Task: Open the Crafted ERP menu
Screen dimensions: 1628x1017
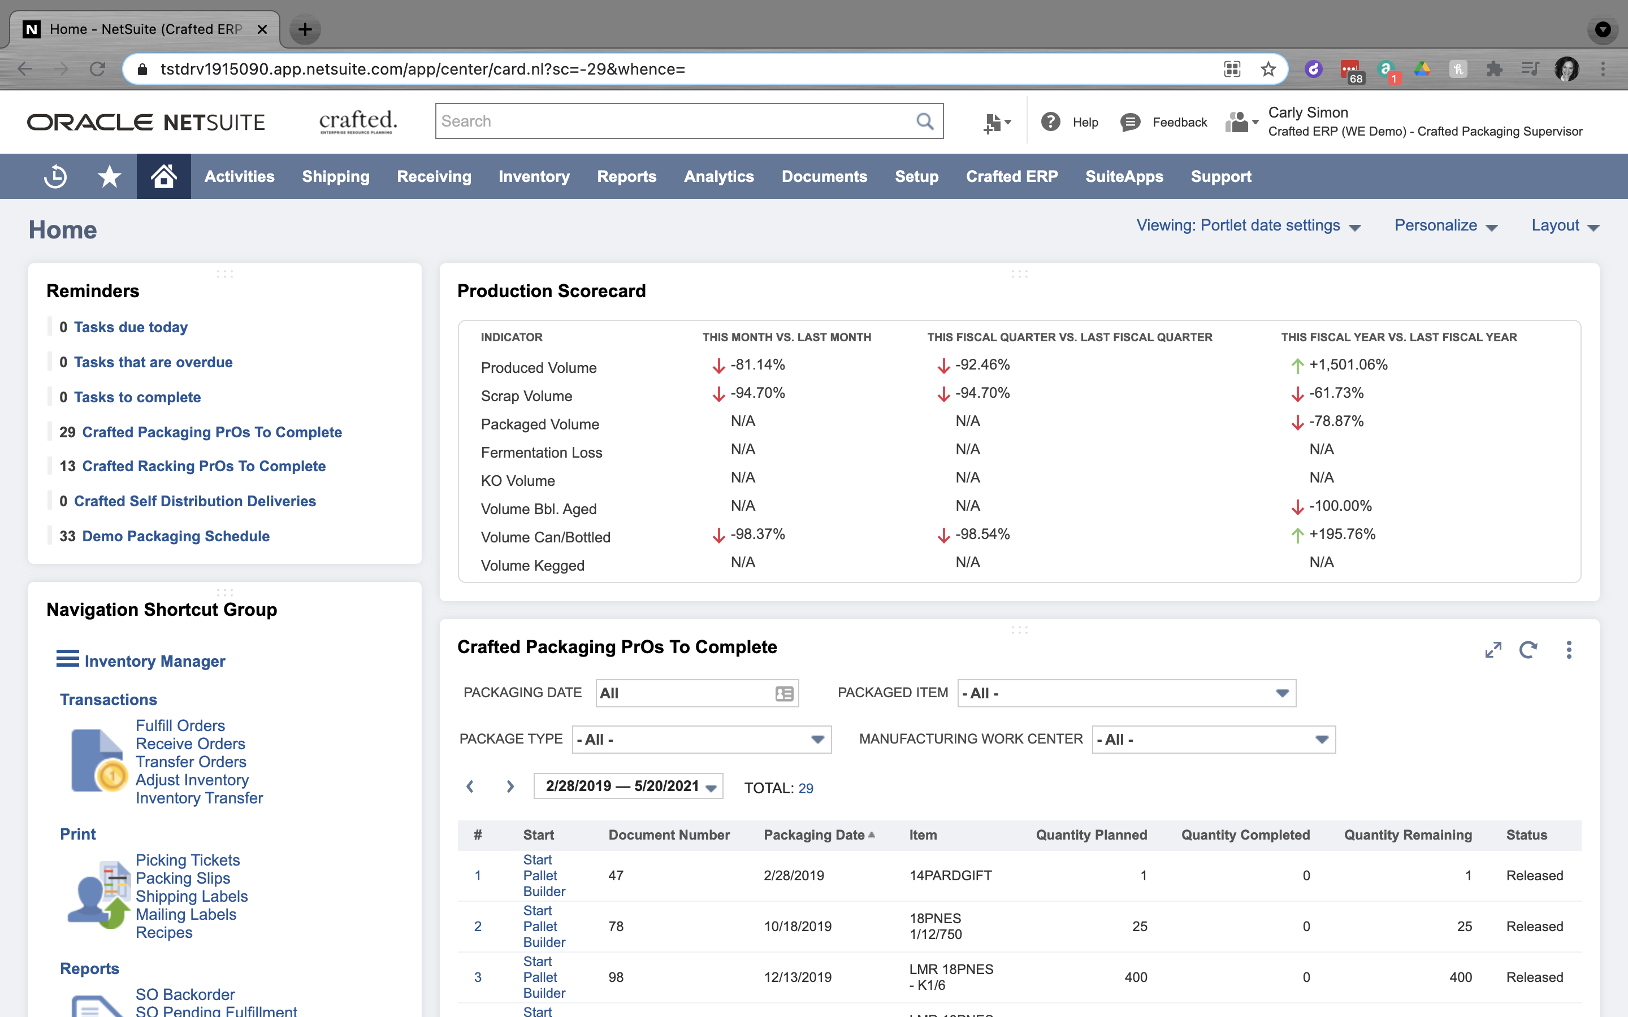Action: tap(1012, 176)
